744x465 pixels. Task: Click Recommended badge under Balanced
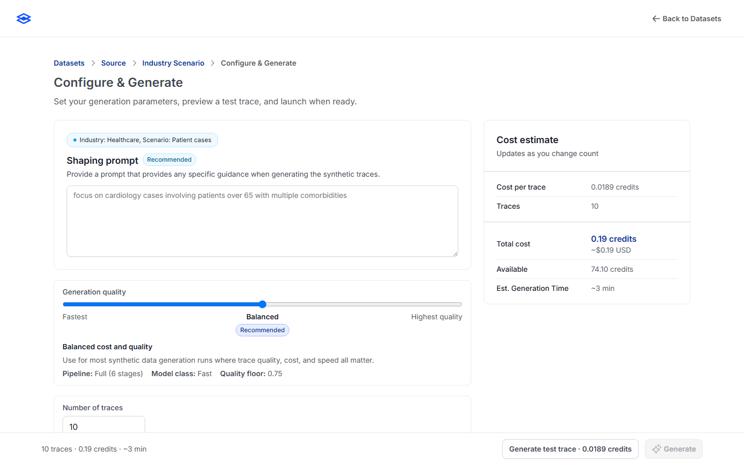tap(262, 330)
